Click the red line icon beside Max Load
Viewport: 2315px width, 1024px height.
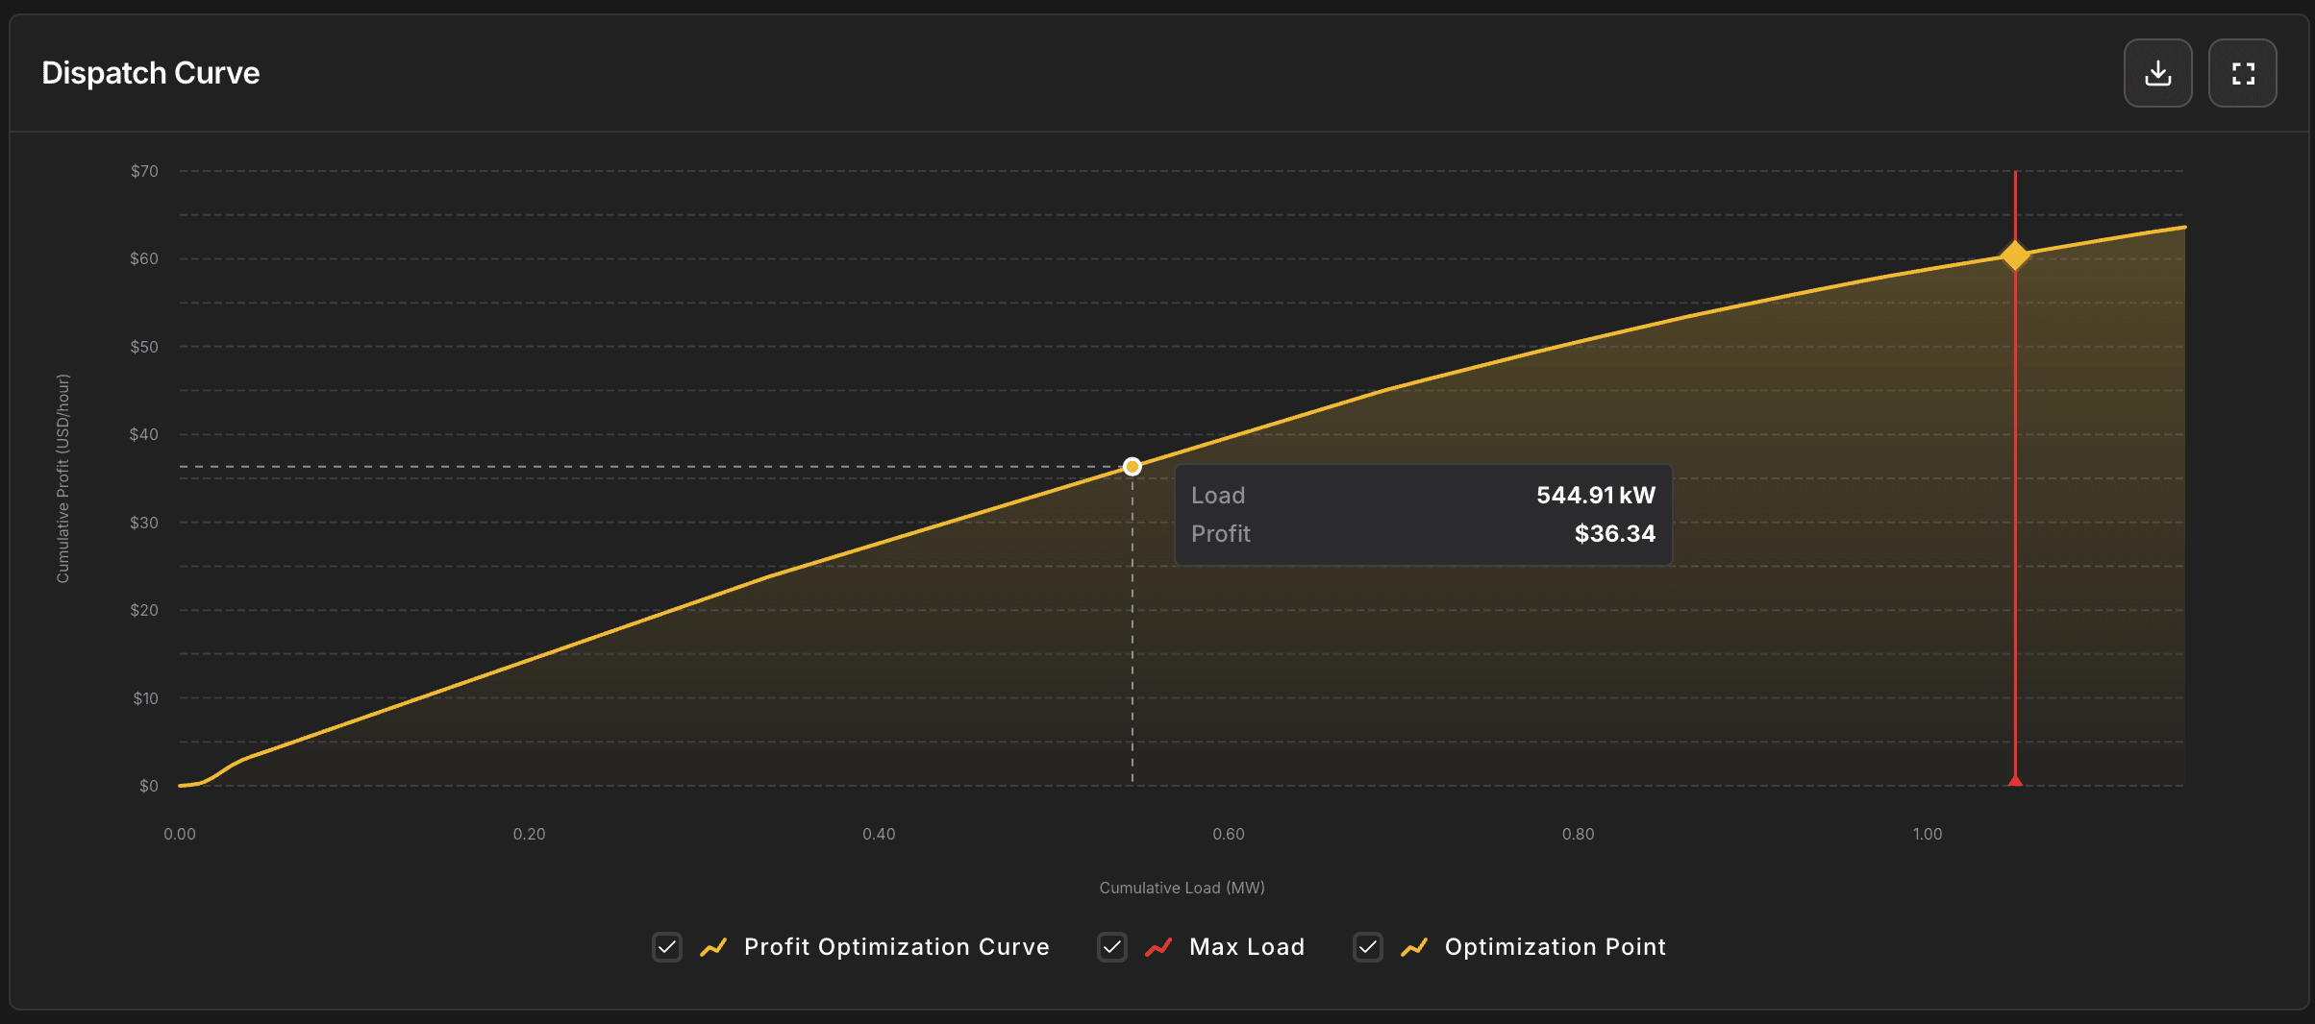click(x=1158, y=946)
